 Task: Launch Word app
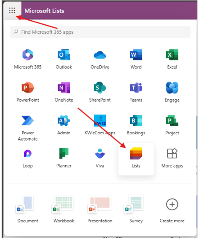[136, 59]
